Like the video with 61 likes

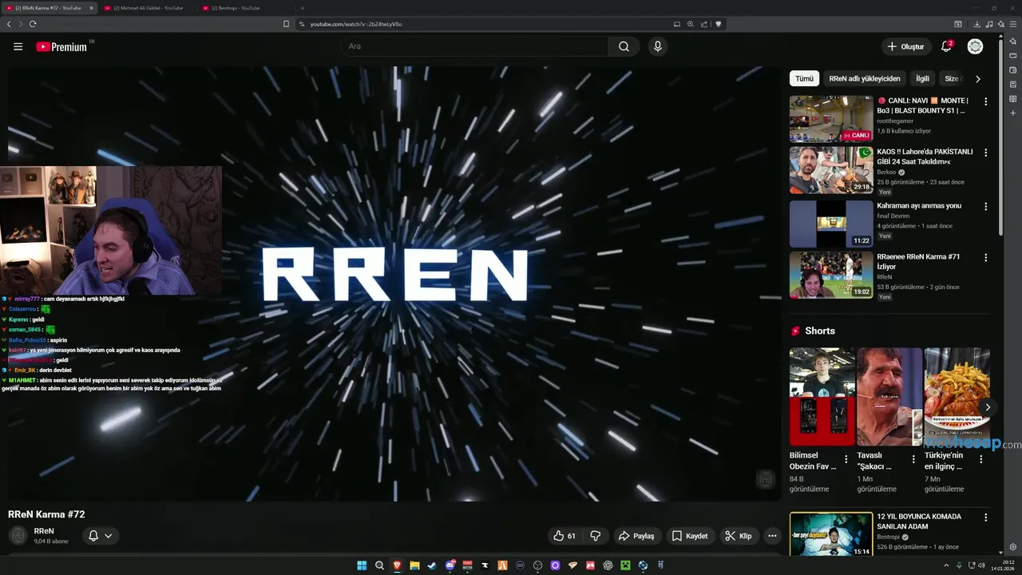[564, 536]
